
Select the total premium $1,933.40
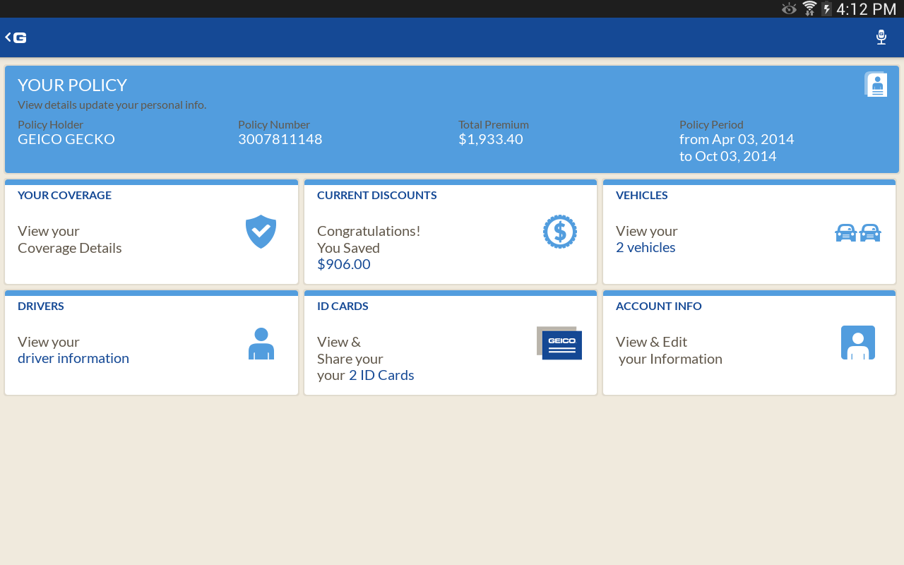(x=491, y=139)
